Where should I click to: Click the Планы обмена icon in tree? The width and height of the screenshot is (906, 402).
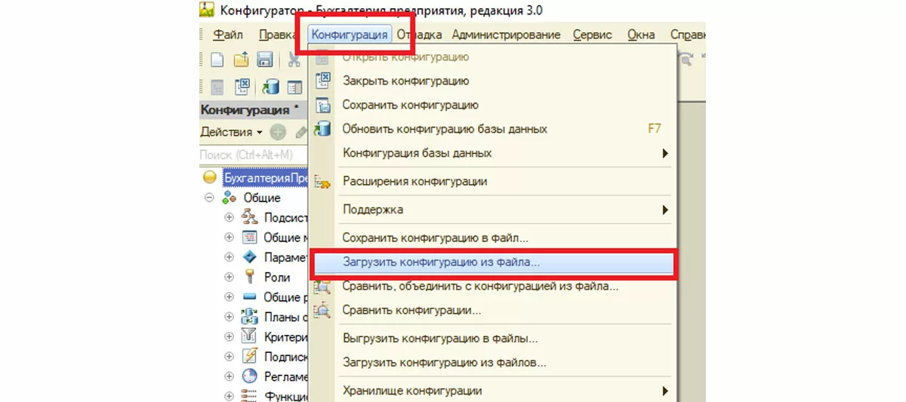point(250,317)
